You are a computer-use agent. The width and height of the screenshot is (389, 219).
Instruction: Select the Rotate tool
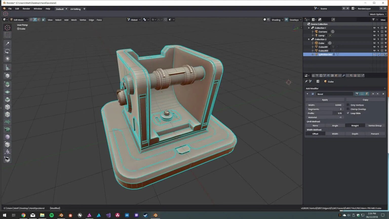click(7, 51)
